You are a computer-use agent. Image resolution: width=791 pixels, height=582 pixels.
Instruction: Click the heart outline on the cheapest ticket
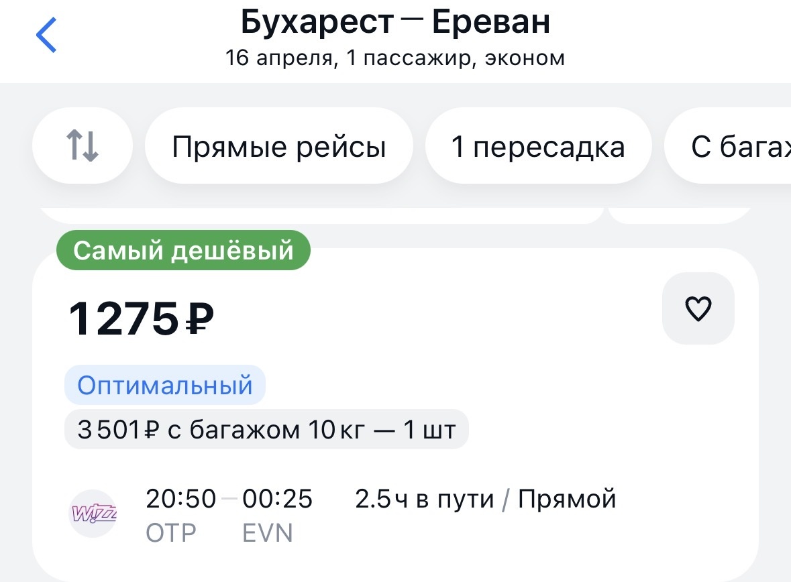tap(698, 308)
